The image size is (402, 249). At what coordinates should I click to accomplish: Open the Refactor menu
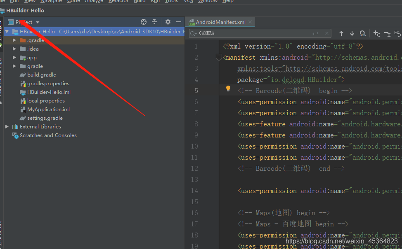pos(118,1)
